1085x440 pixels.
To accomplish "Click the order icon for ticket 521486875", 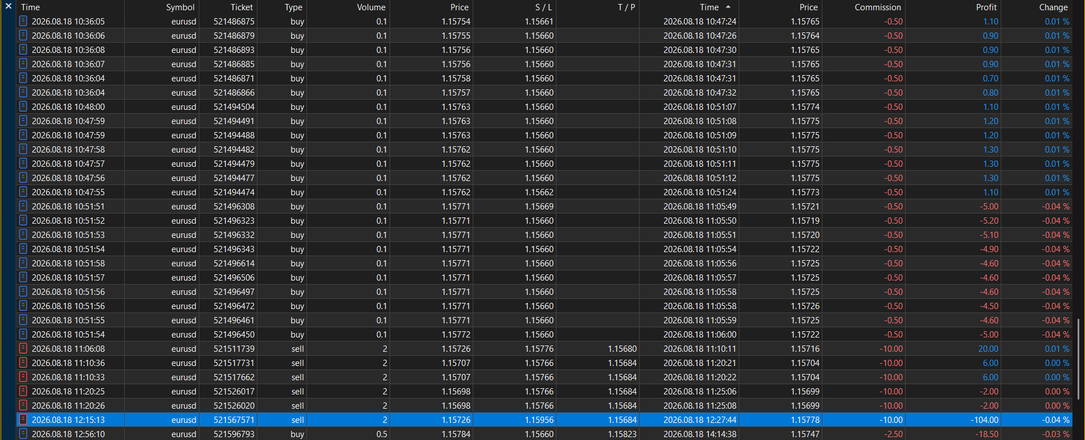I will click(23, 21).
